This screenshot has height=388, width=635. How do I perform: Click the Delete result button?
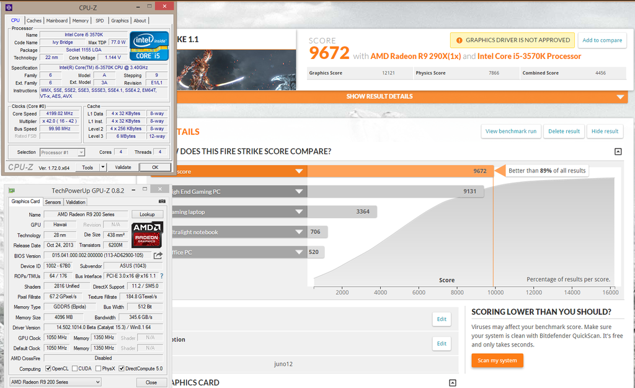point(564,132)
